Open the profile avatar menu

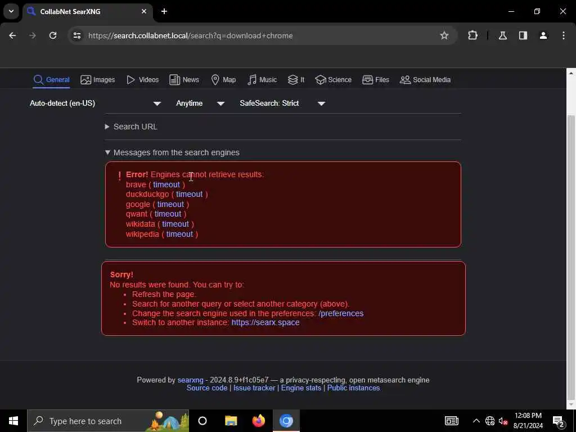point(543,35)
